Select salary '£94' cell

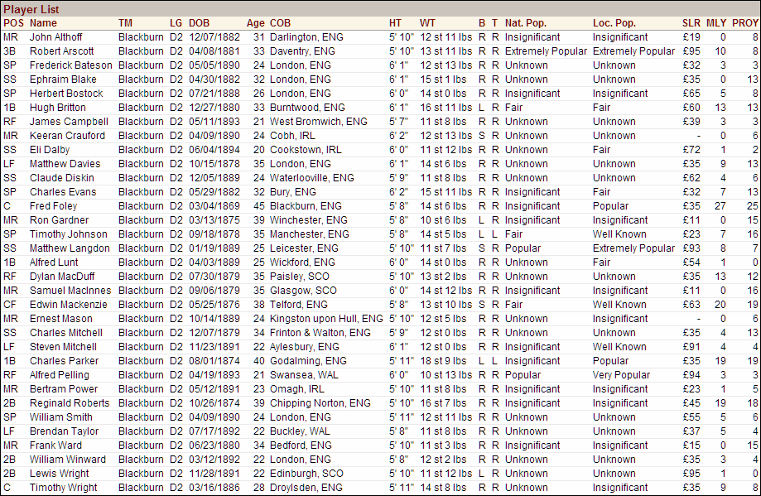coord(691,374)
